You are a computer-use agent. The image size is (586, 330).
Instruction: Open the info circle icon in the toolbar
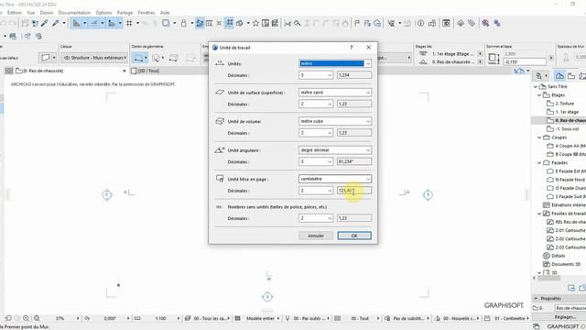[x=421, y=23]
